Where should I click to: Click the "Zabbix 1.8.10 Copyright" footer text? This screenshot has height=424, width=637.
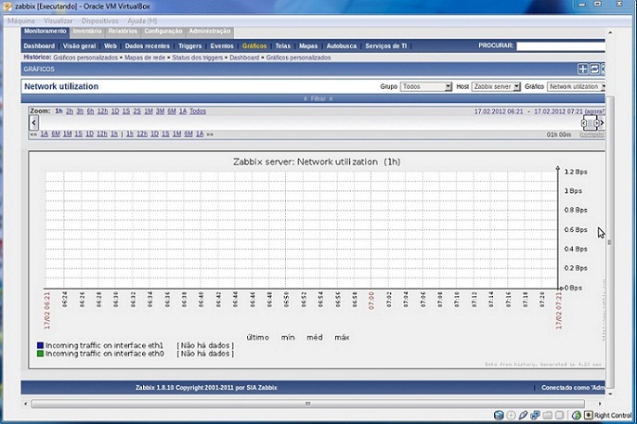[206, 388]
